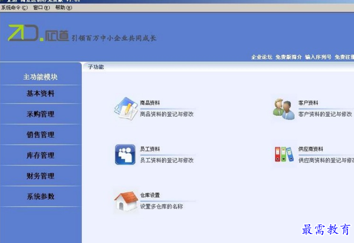
Task: Click the 免费注册 link
Action: [x=344, y=57]
